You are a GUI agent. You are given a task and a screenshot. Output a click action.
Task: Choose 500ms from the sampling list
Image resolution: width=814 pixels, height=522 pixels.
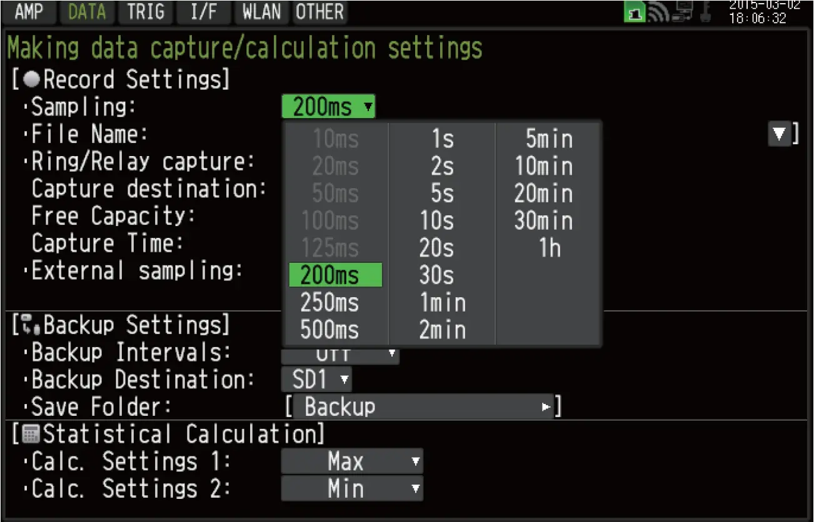click(329, 330)
